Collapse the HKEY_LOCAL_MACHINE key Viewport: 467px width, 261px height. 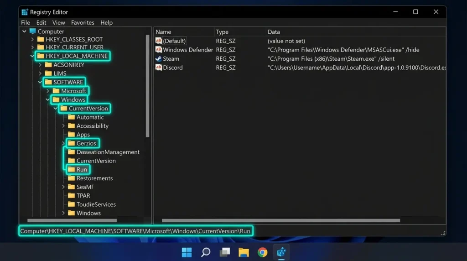click(32, 56)
